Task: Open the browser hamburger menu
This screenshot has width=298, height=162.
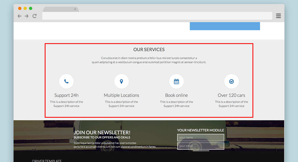Action: [x=278, y=16]
